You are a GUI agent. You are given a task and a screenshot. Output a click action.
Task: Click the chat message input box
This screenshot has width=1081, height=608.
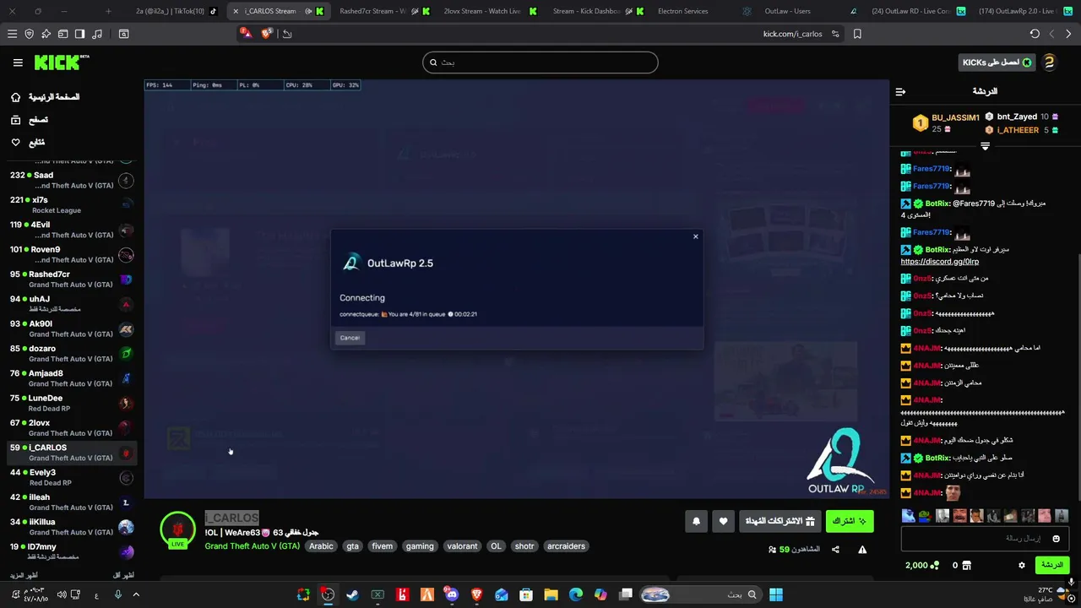[985, 539]
